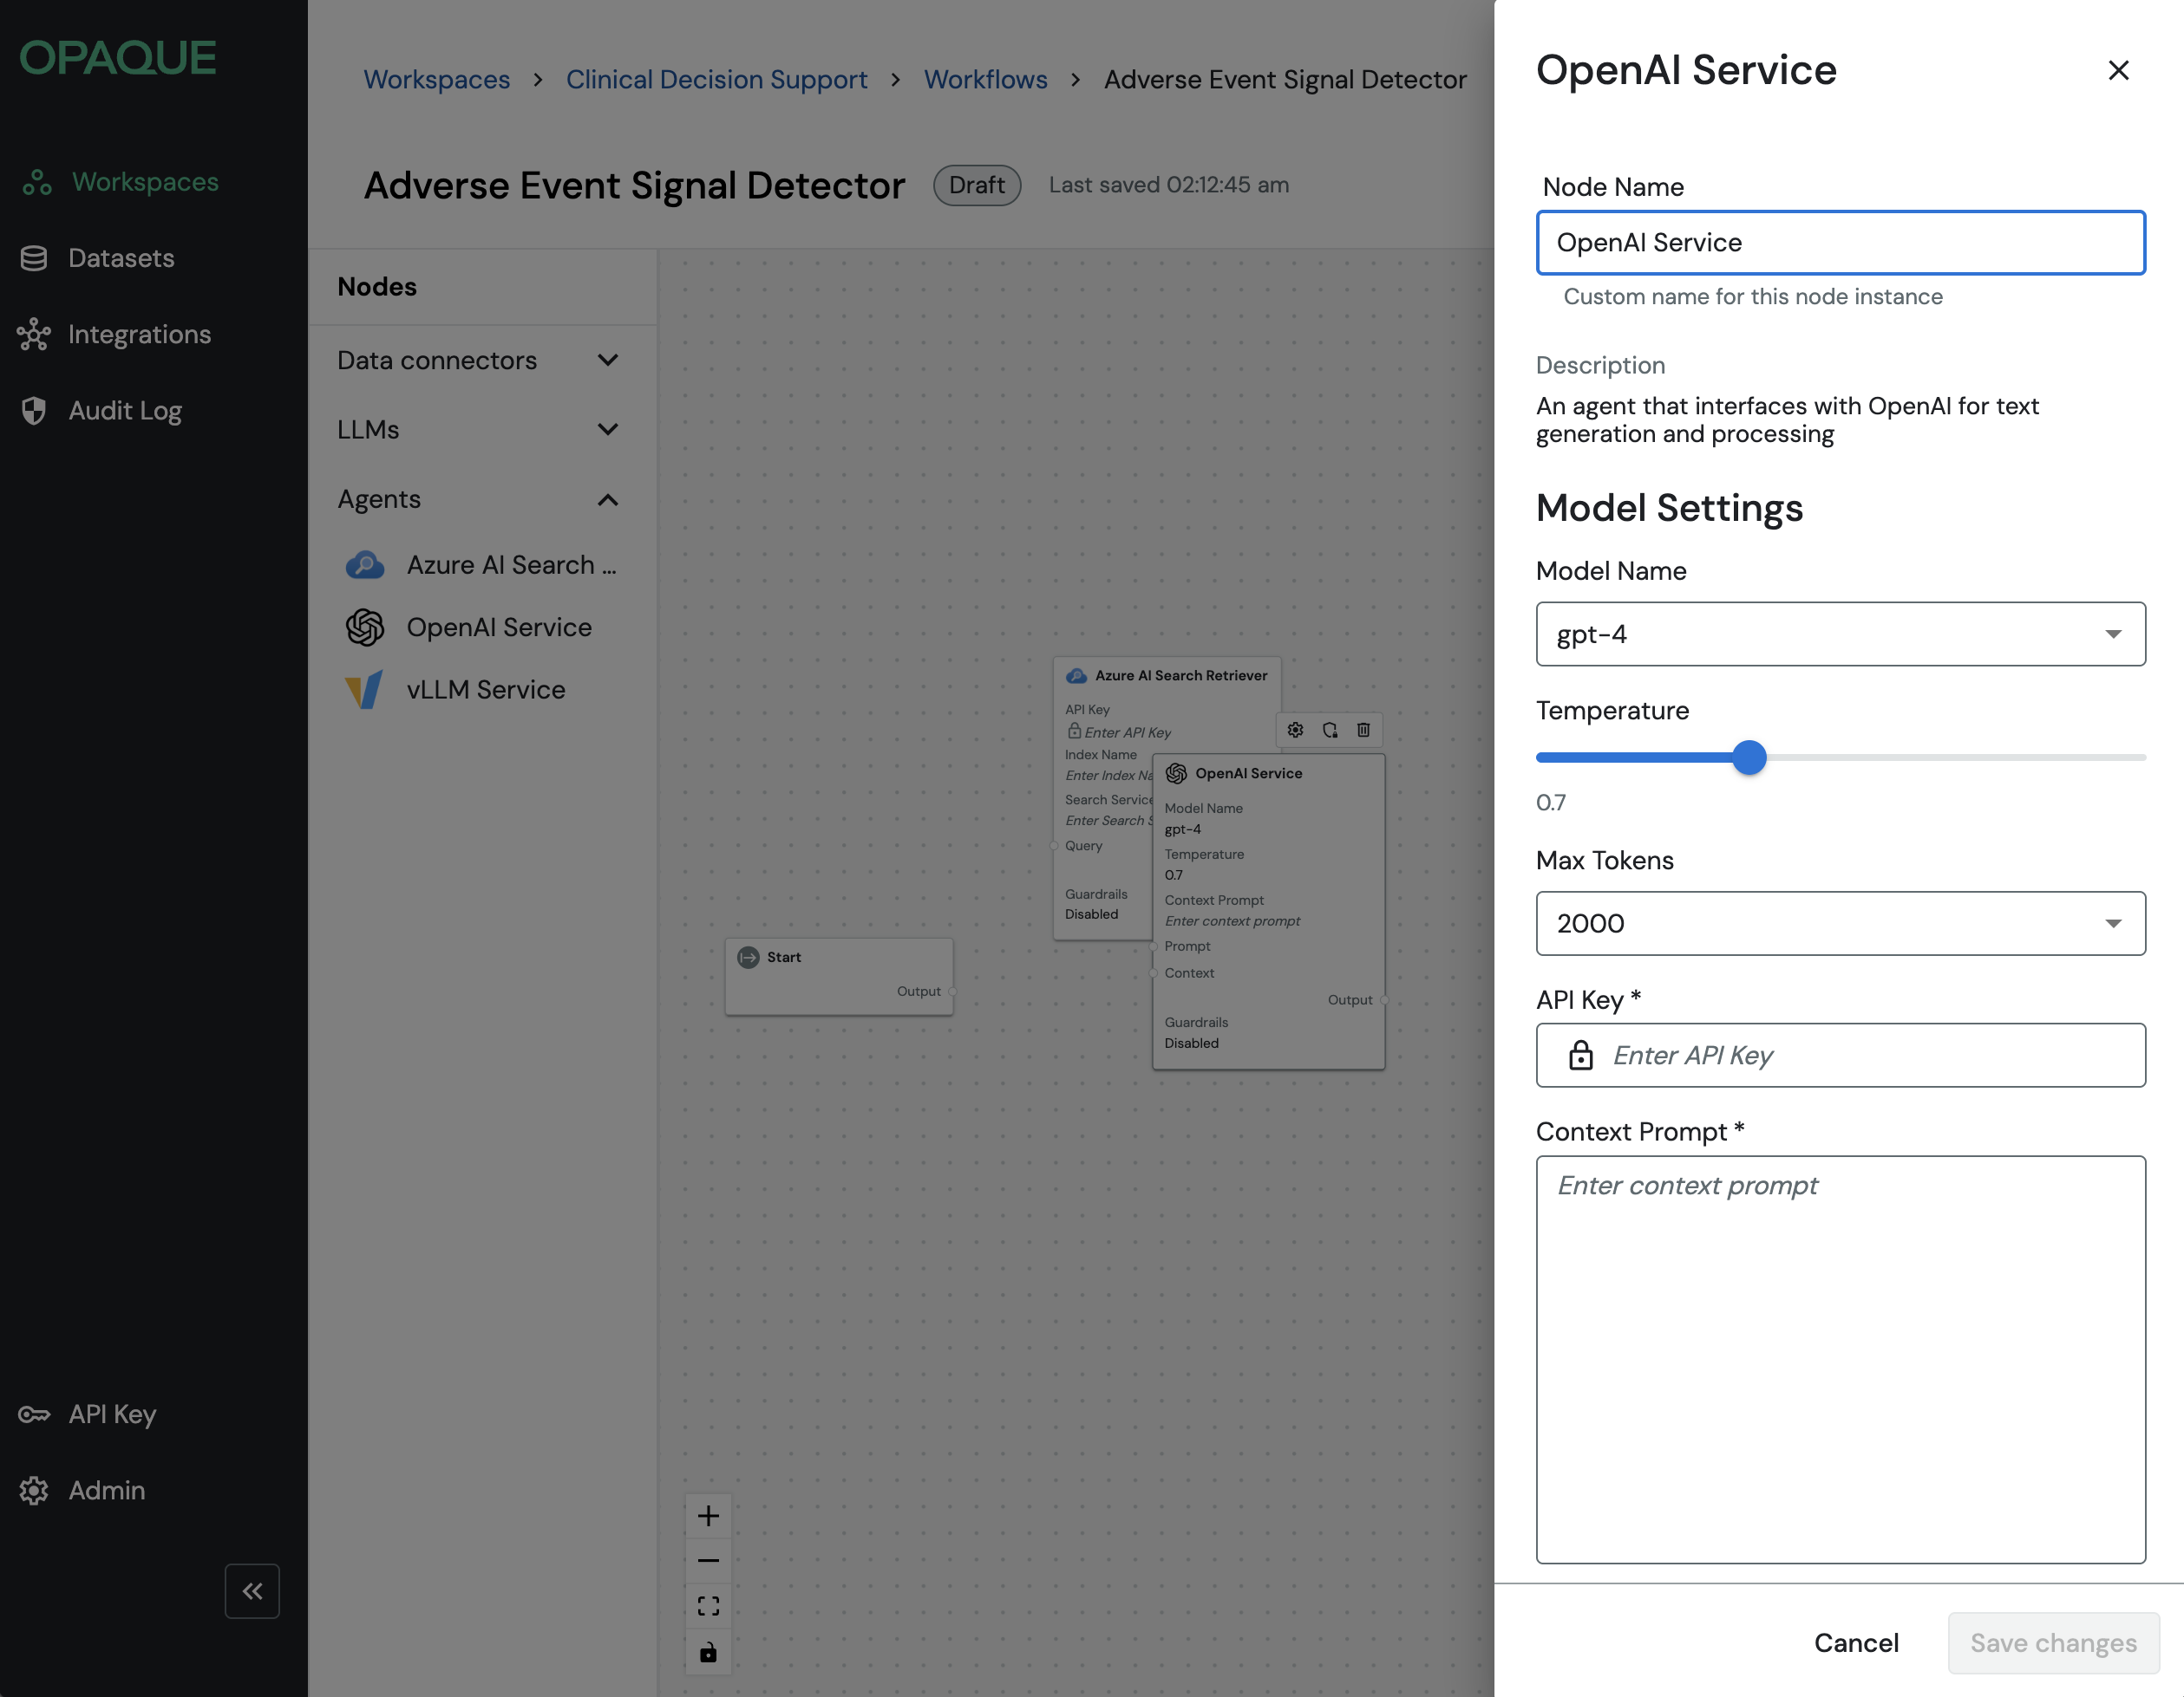The image size is (2184, 1697).
Task: Zoom in on canvas with plus icon
Action: coord(708,1516)
